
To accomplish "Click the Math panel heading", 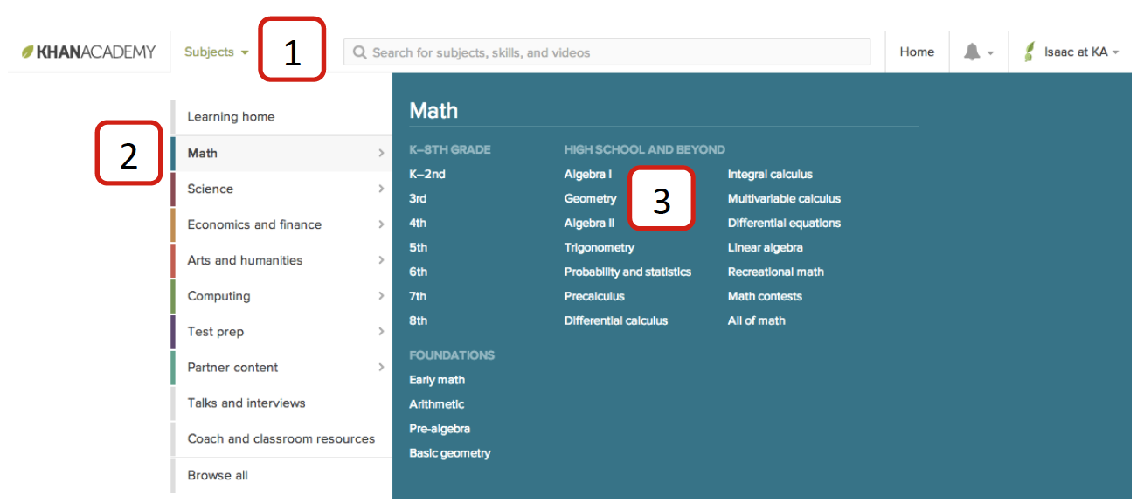I will (x=433, y=111).
